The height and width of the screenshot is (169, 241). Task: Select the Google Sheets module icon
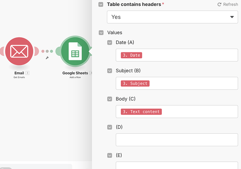tap(75, 52)
